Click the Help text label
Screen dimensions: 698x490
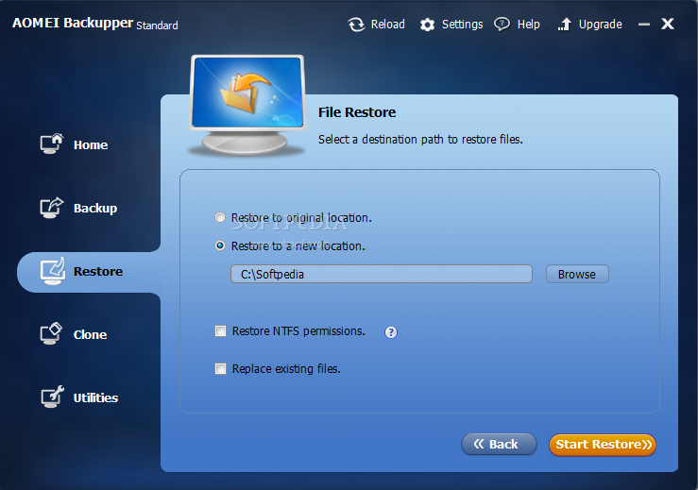(x=528, y=25)
